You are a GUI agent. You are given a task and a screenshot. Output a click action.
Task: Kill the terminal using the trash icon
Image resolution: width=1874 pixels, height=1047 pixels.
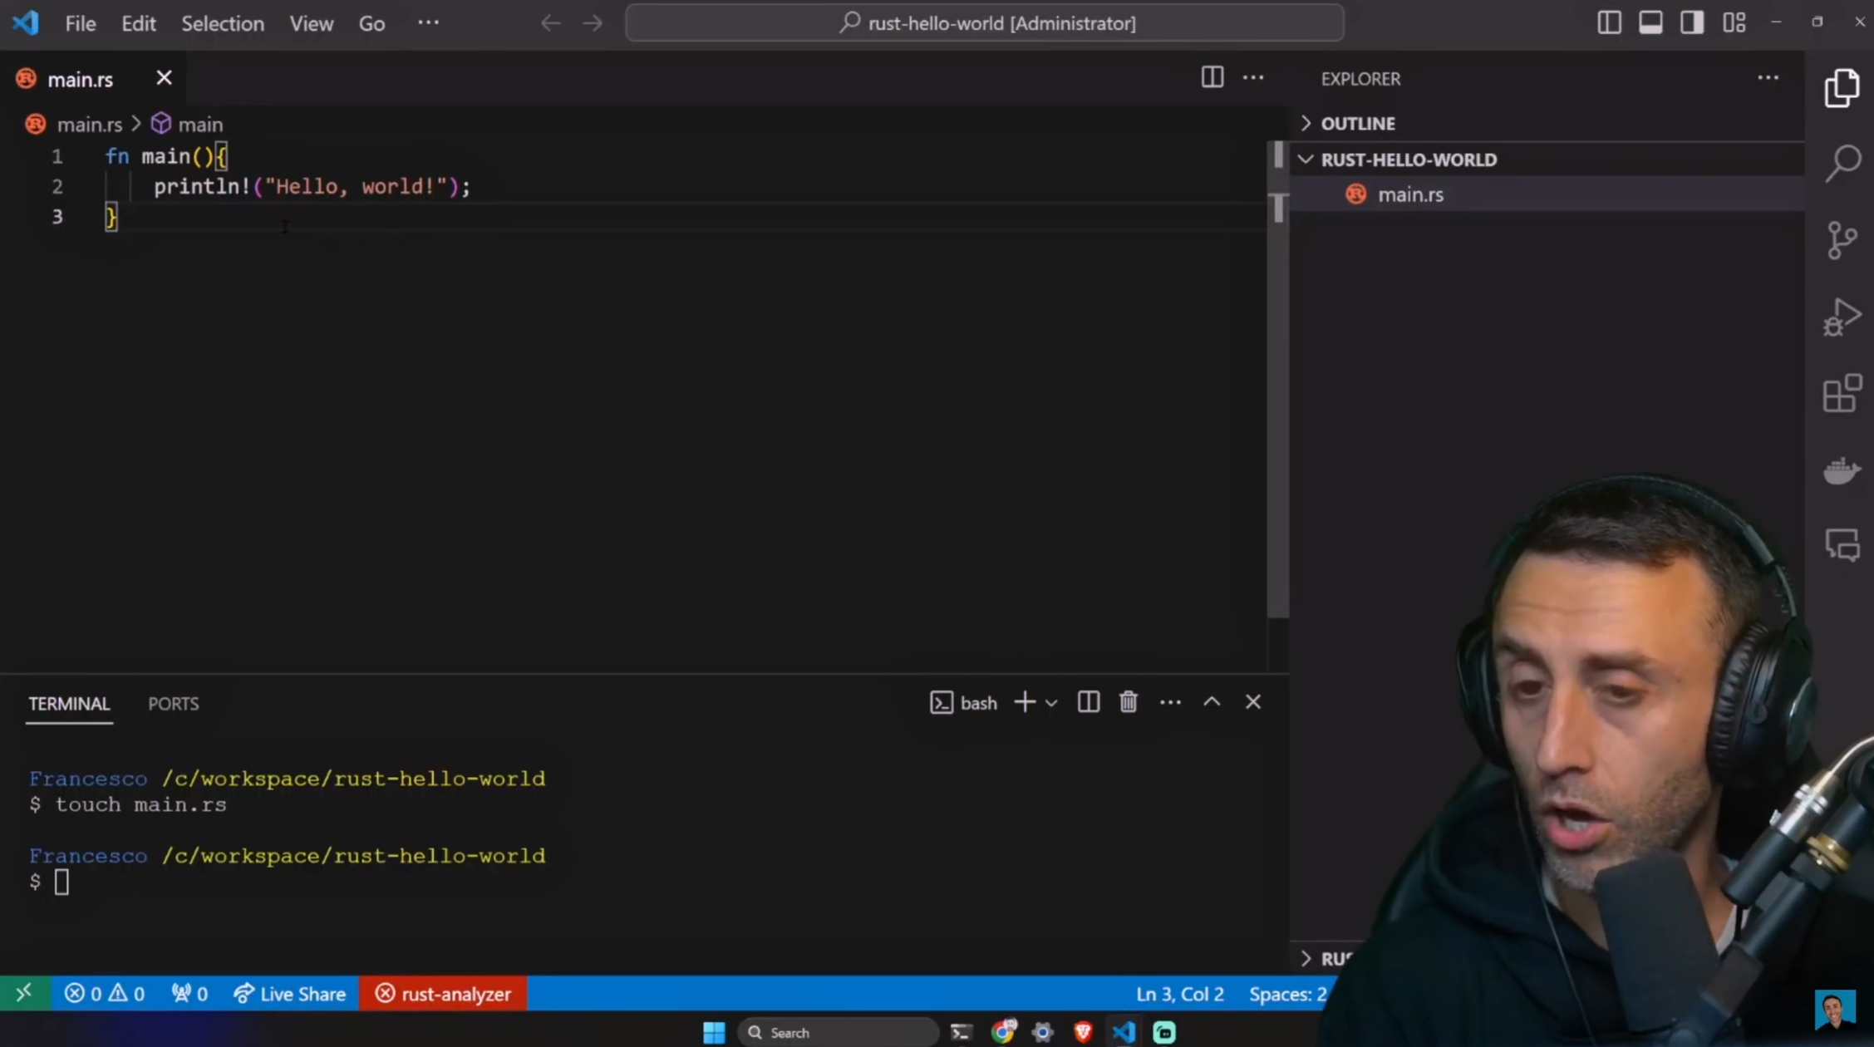coord(1128,702)
